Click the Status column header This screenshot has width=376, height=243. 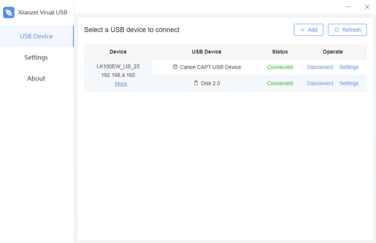click(280, 52)
